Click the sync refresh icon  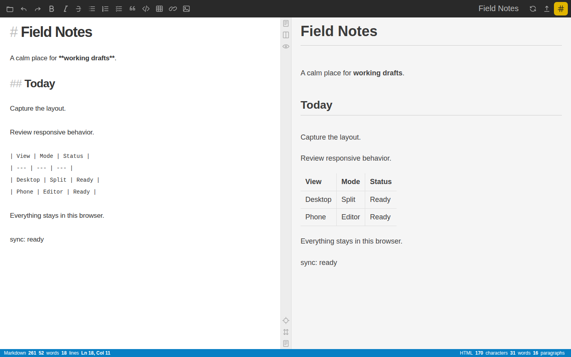[533, 9]
